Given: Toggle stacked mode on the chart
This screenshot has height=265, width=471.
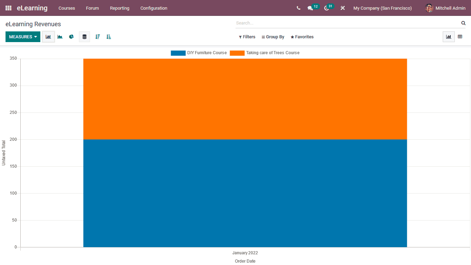Looking at the screenshot, I should pyautogui.click(x=84, y=37).
